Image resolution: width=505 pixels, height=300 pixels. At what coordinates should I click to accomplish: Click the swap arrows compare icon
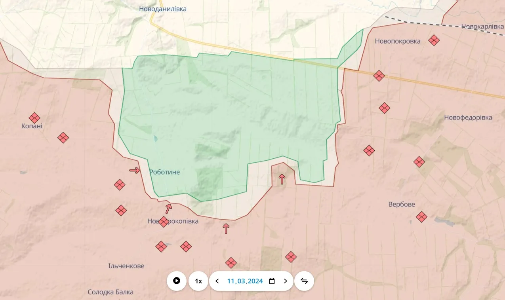point(304,281)
